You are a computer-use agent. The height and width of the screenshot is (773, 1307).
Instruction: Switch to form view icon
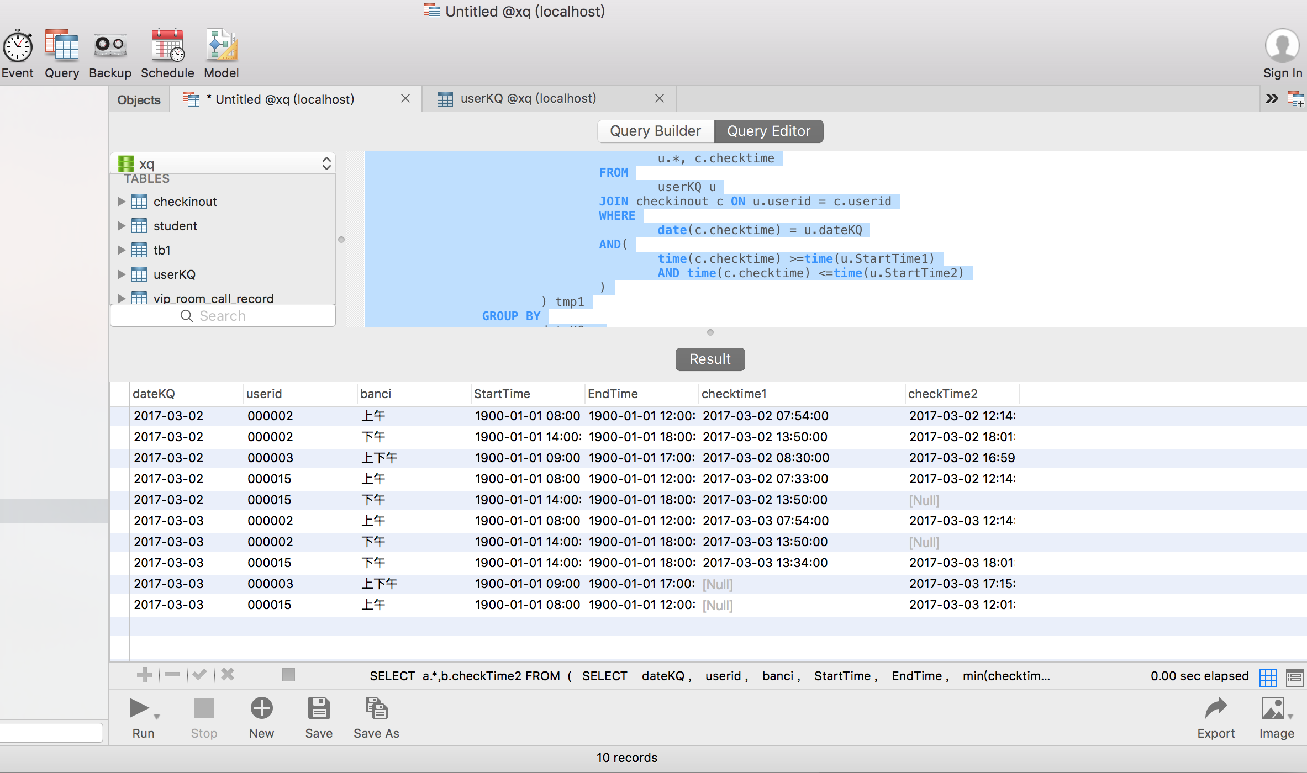click(x=1295, y=677)
